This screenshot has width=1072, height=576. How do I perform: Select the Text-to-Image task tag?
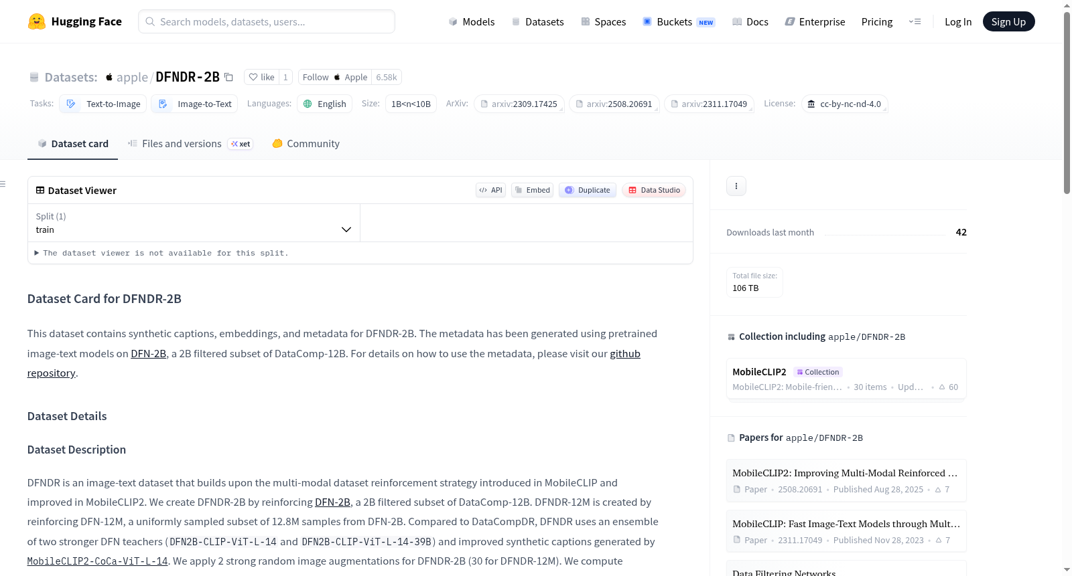pos(103,104)
